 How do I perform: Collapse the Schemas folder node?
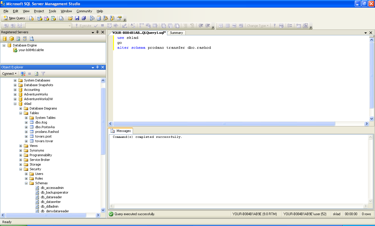click(26, 183)
